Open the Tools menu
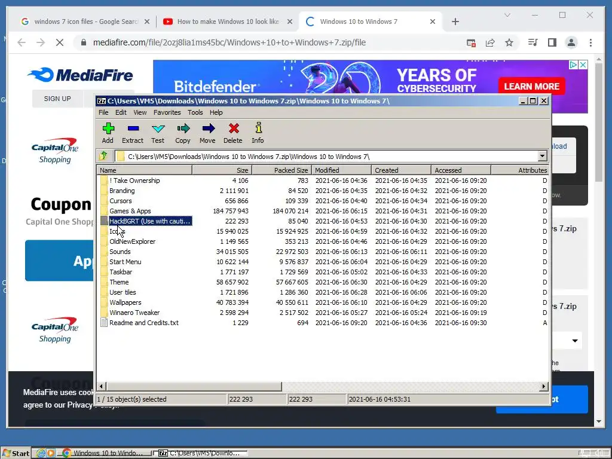Viewport: 612px width, 459px height. (x=195, y=112)
